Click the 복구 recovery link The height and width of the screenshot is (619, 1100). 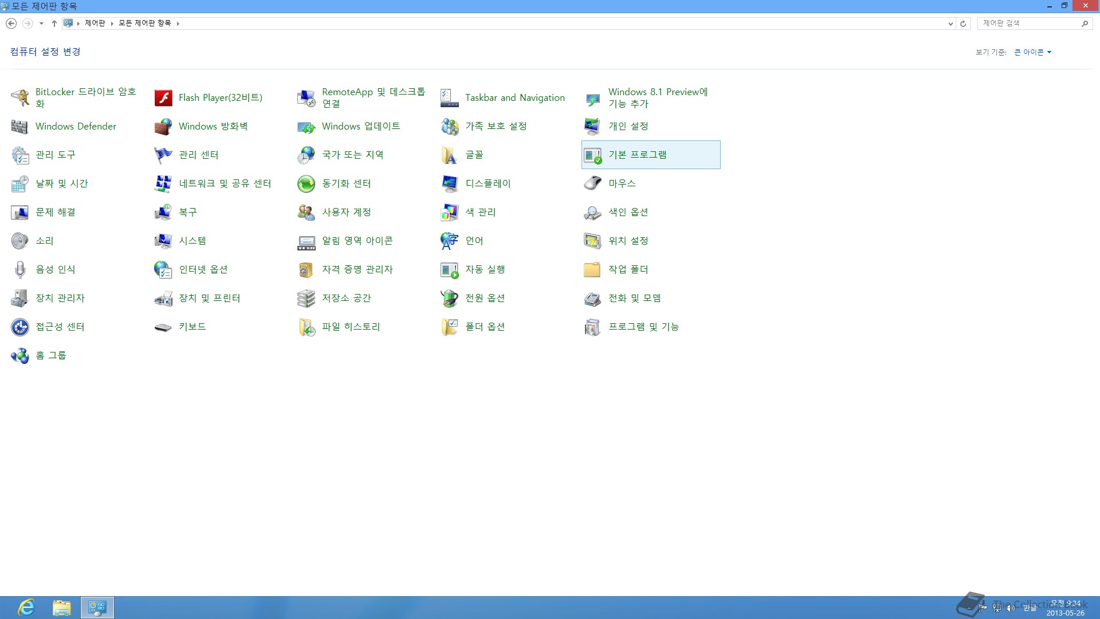pos(188,212)
